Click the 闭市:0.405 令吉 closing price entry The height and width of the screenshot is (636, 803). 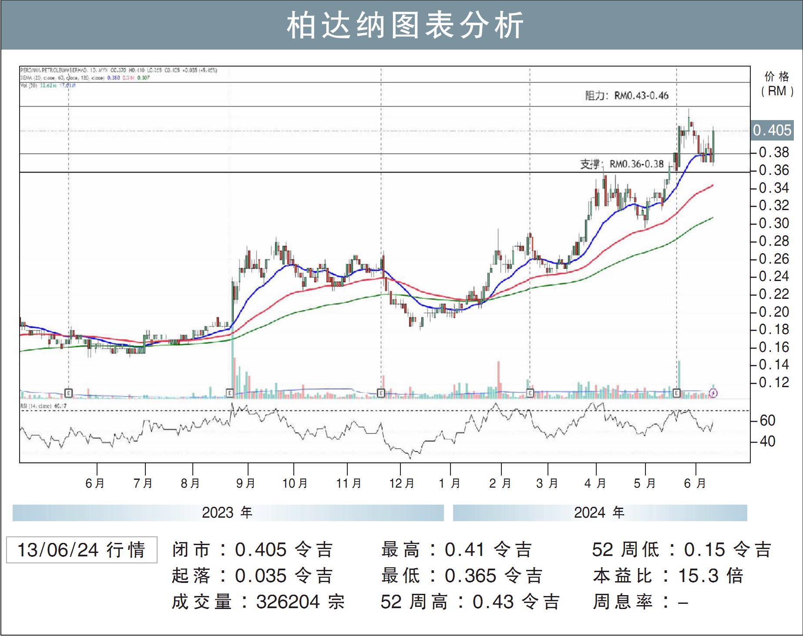tap(252, 550)
